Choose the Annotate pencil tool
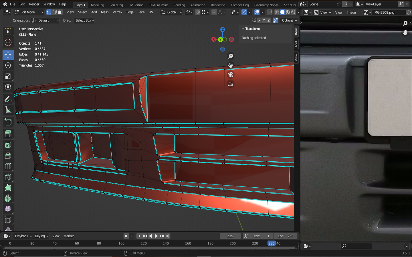 pos(8,99)
